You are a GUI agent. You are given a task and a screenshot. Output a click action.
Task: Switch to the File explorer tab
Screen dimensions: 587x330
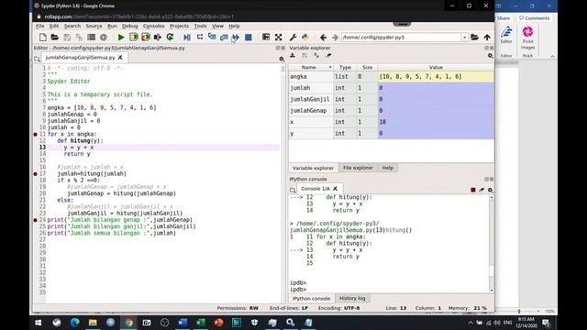point(358,168)
